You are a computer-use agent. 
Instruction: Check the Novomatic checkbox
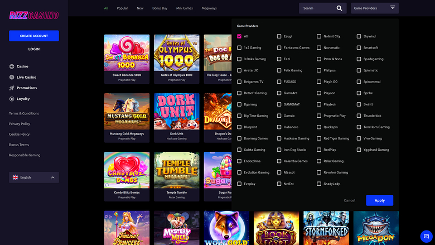coord(319,48)
